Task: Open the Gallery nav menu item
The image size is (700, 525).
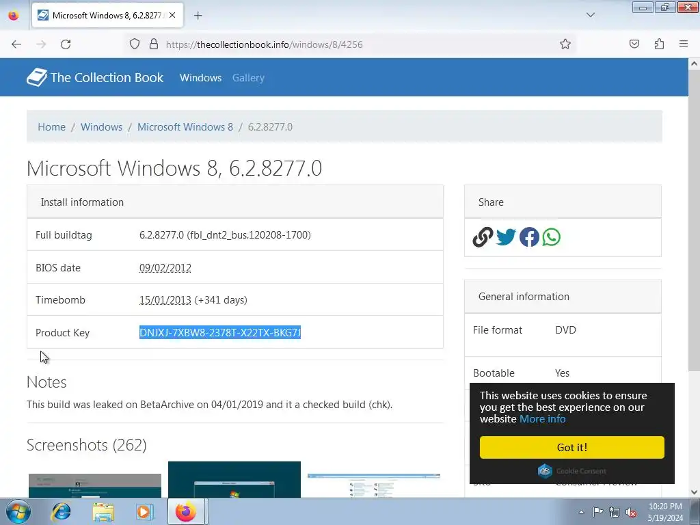Action: (248, 78)
